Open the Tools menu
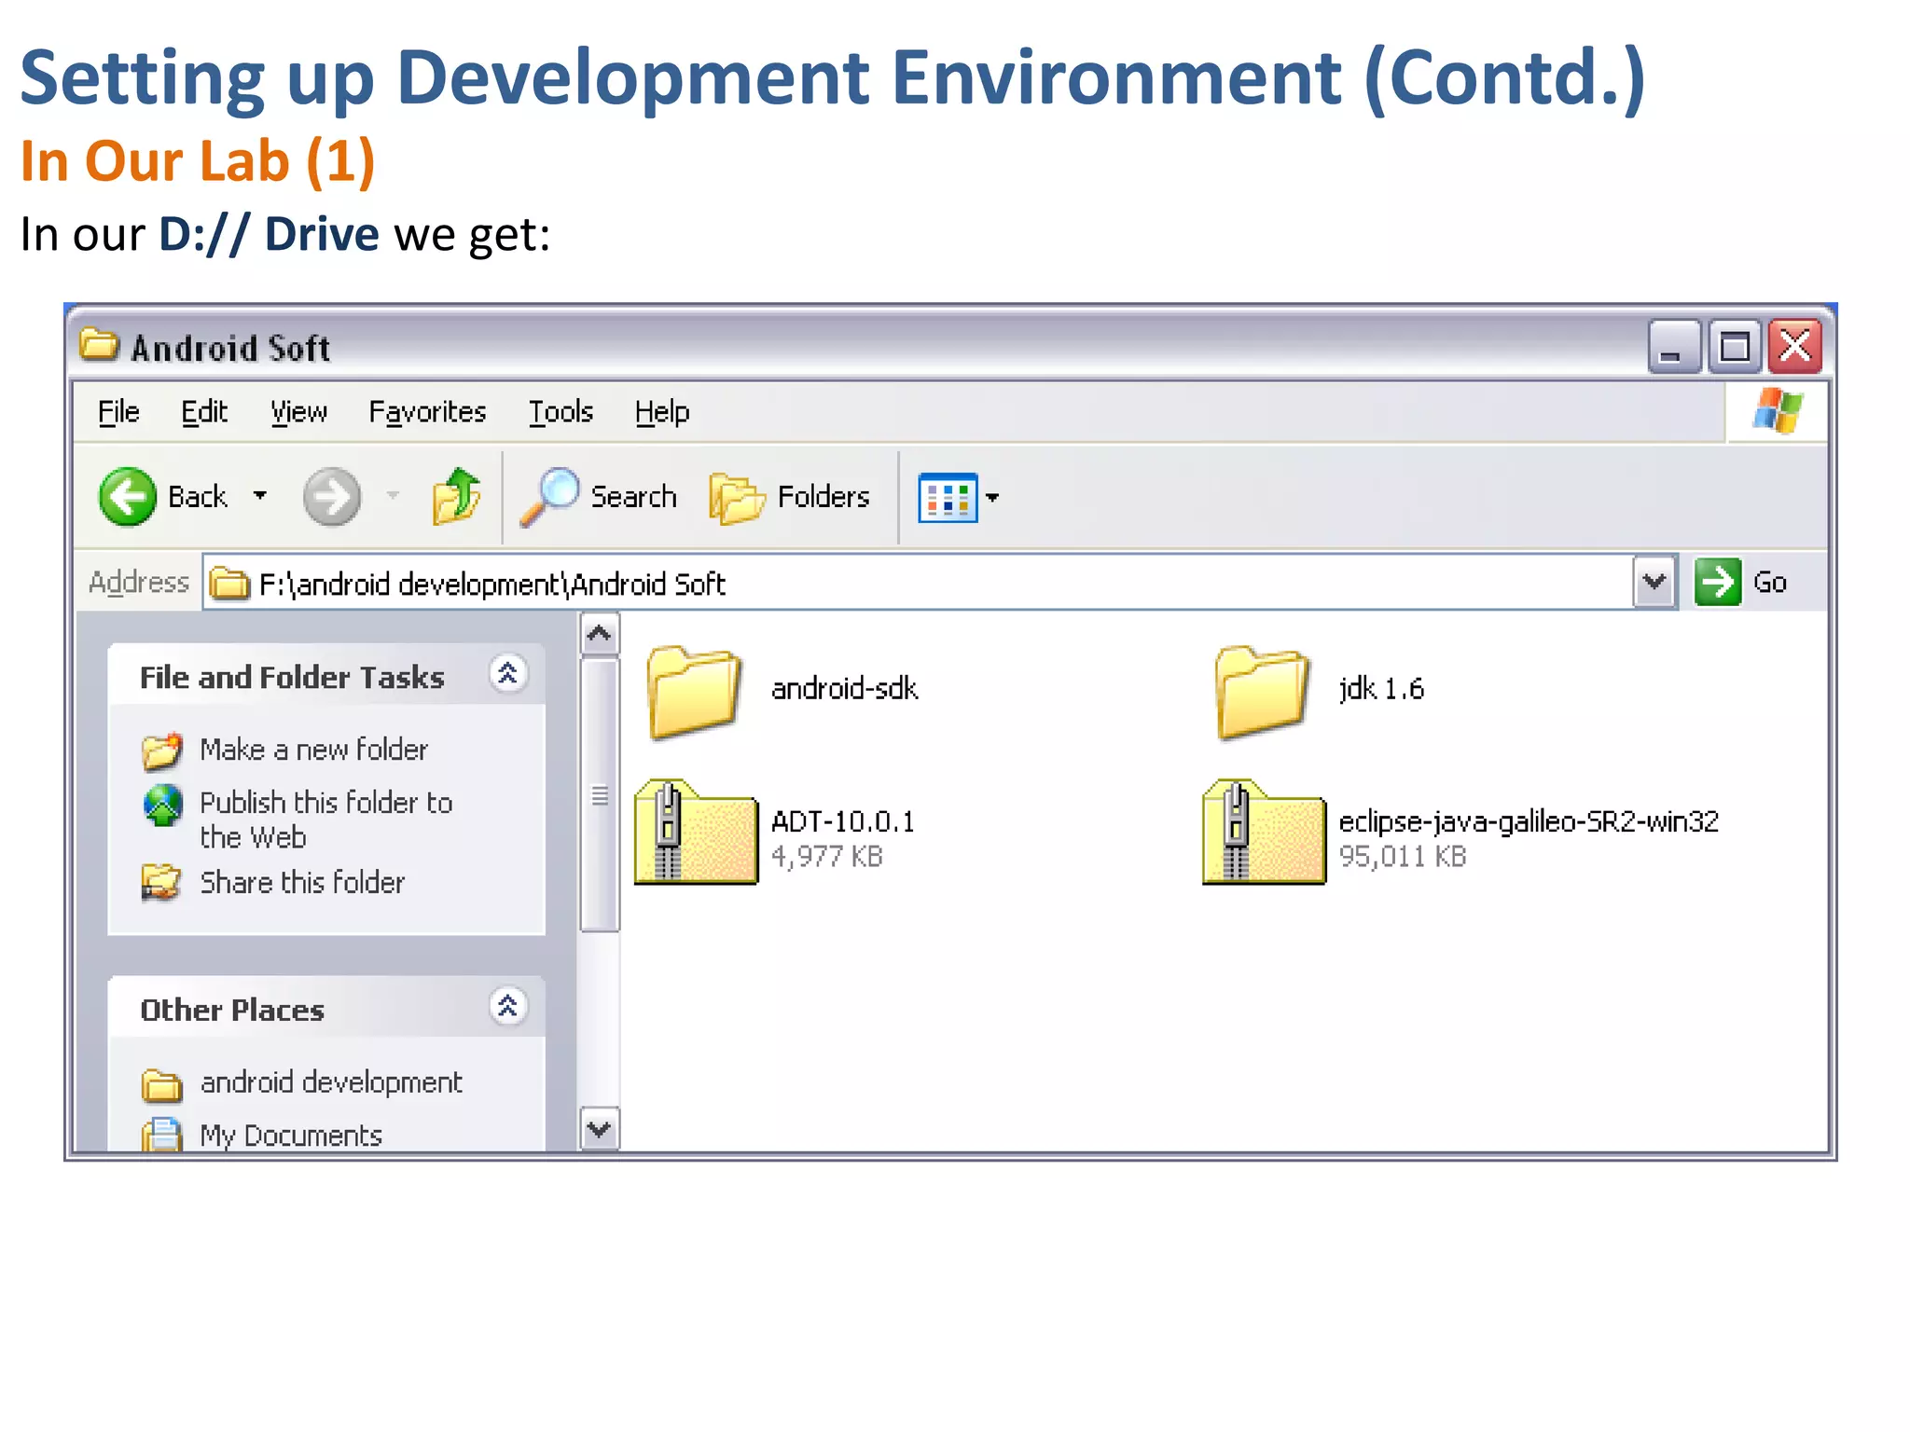Image resolution: width=1910 pixels, height=1432 pixels. [x=561, y=412]
